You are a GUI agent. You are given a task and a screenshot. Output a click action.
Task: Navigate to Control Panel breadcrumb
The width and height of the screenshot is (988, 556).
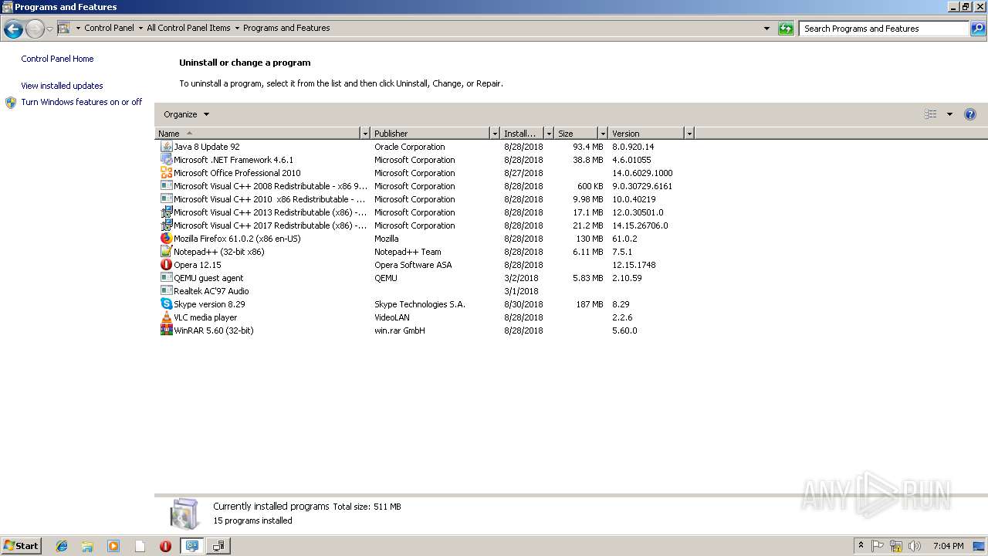tap(109, 28)
